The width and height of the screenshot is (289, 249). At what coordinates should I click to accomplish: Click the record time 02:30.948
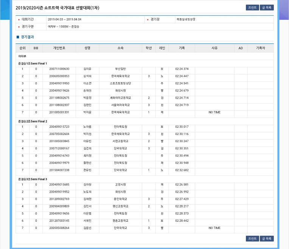coord(182,163)
